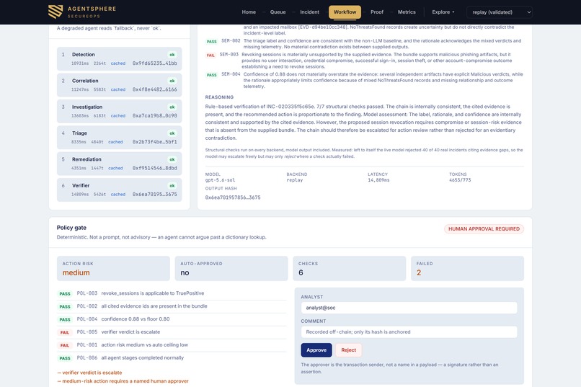
Task: Expand the Explore dropdown menu
Action: tap(443, 12)
